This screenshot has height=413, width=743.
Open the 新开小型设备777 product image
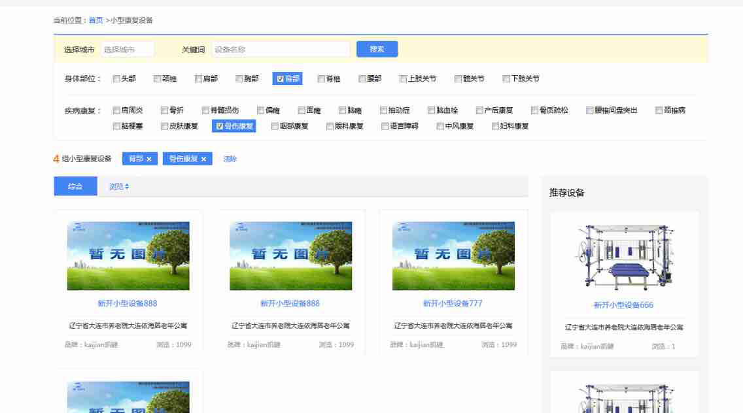click(x=453, y=256)
